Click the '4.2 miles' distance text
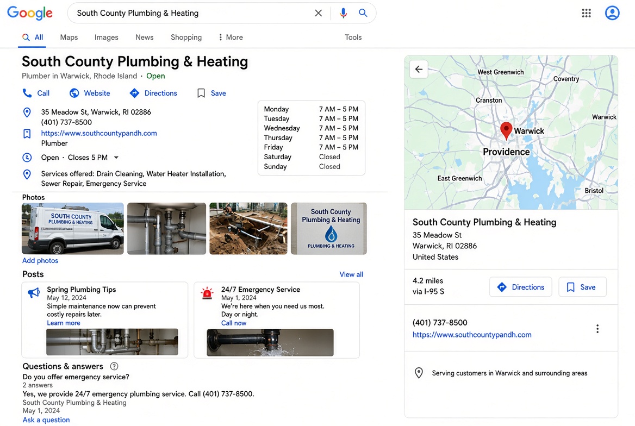Image resolution: width=635 pixels, height=426 pixels. [428, 280]
